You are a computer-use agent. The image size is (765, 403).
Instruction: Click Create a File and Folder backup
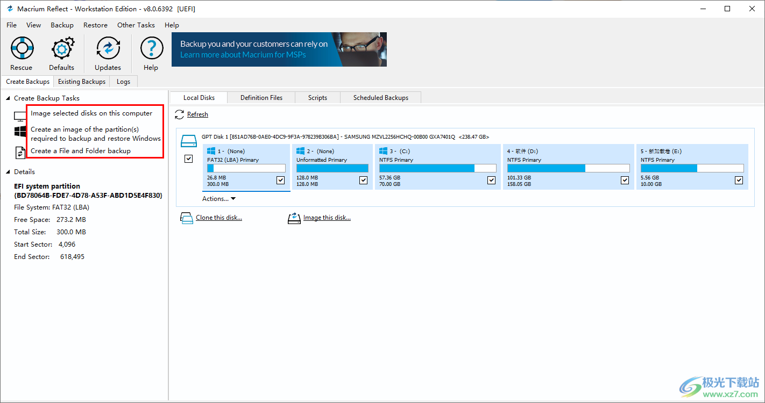81,151
